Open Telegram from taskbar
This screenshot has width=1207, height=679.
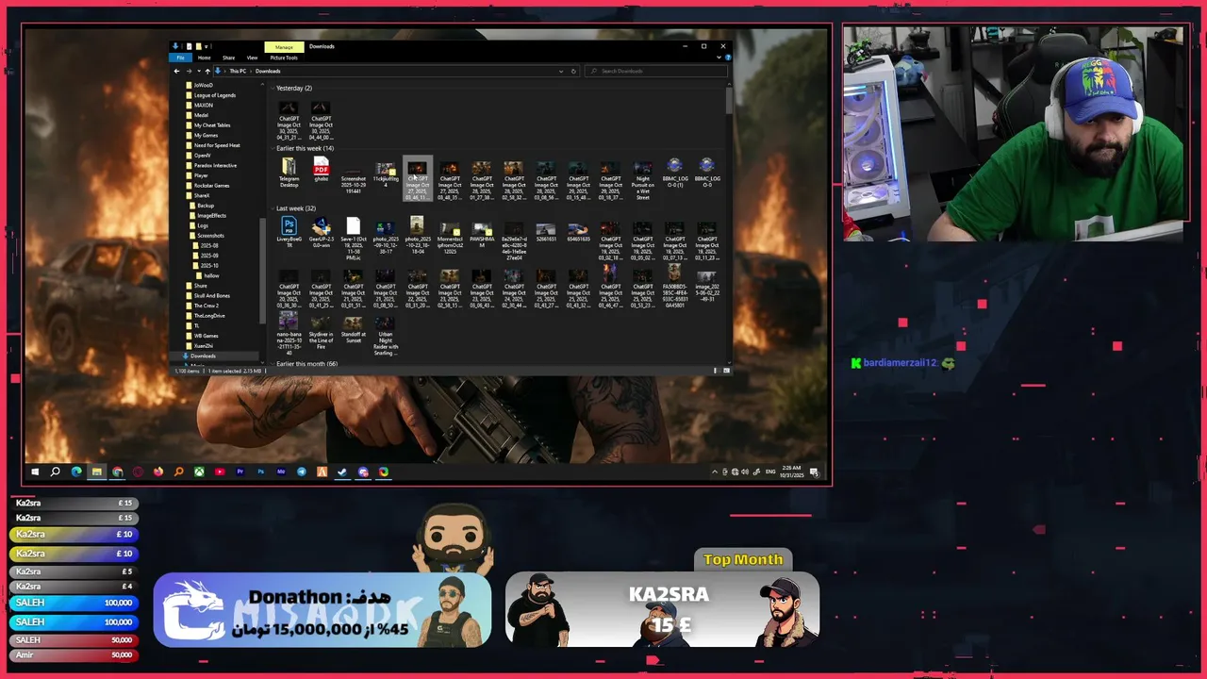click(302, 472)
